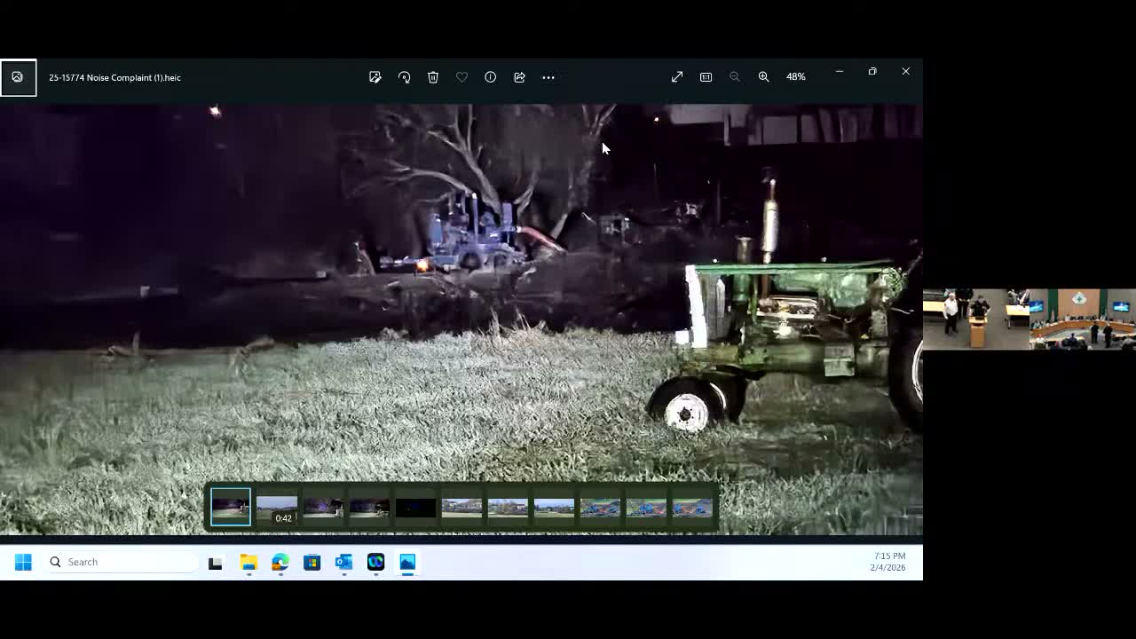Open the Photos gallery icon beside the file name
Viewport: 1136px width, 639px height.
tap(18, 77)
